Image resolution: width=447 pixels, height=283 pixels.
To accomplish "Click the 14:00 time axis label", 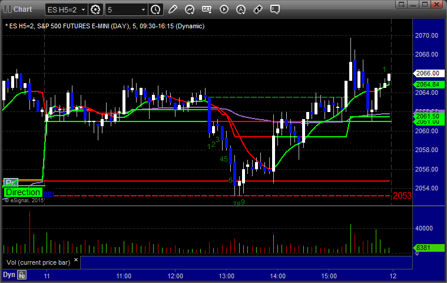I will tap(277, 276).
